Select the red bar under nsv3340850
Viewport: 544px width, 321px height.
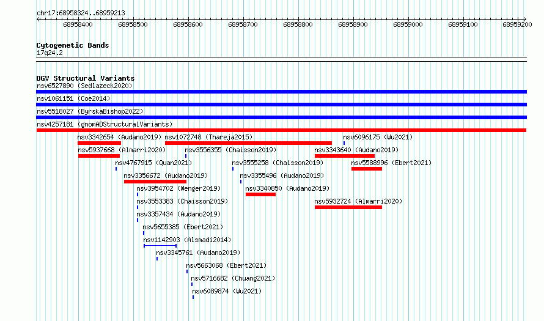coord(260,194)
